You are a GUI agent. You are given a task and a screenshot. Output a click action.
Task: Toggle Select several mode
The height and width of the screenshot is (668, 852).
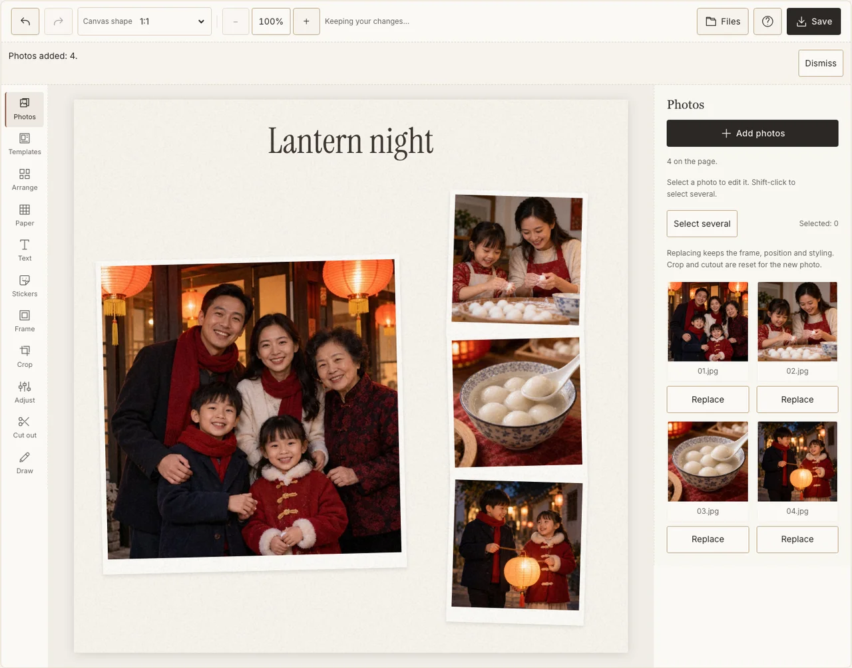pos(702,223)
